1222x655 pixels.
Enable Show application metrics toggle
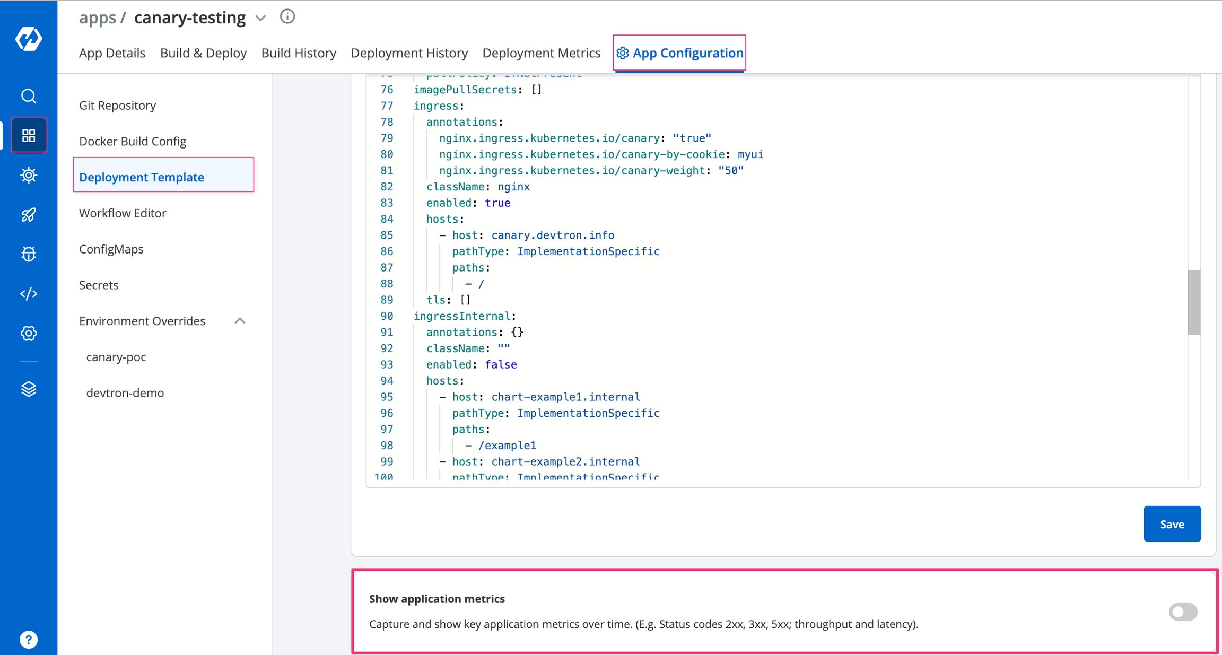click(x=1183, y=612)
